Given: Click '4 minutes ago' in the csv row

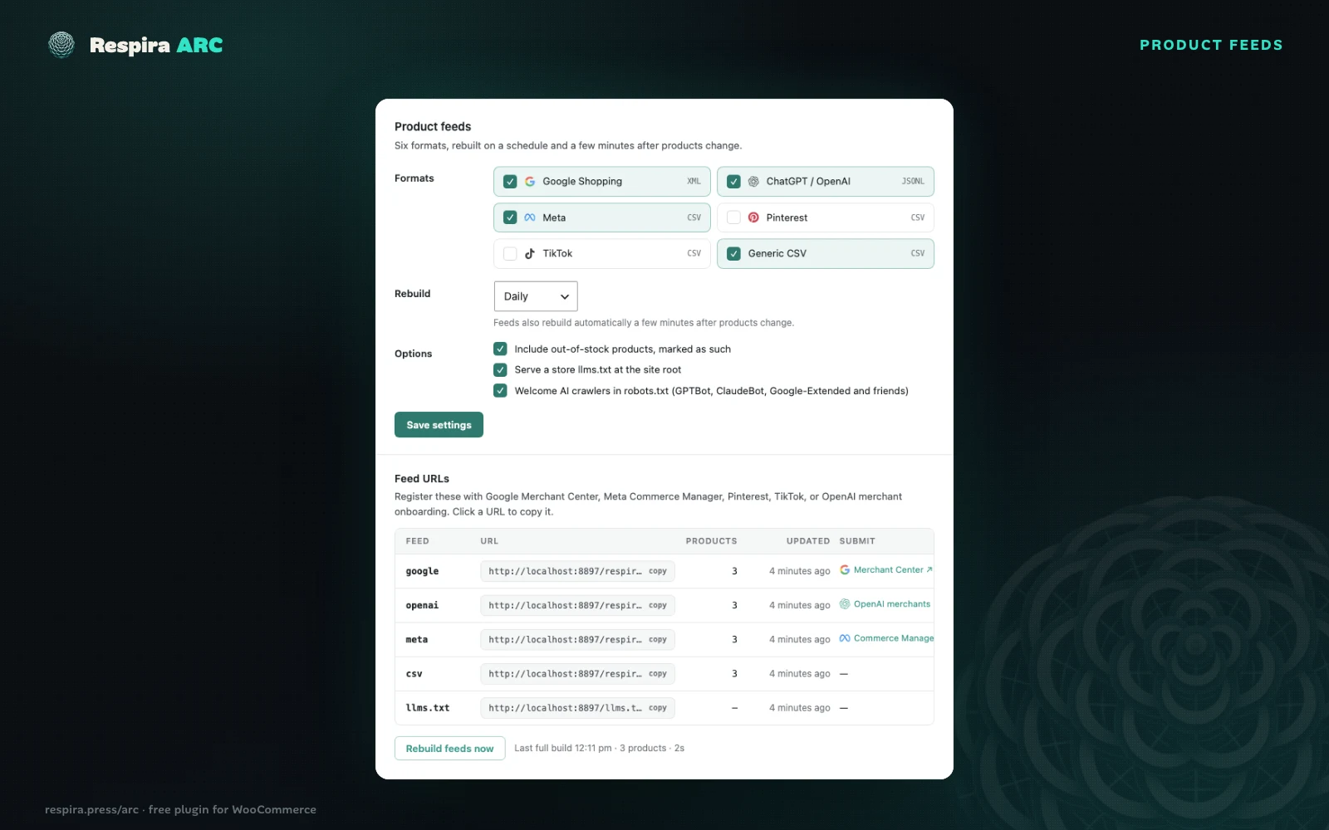Looking at the screenshot, I should pyautogui.click(x=799, y=674).
